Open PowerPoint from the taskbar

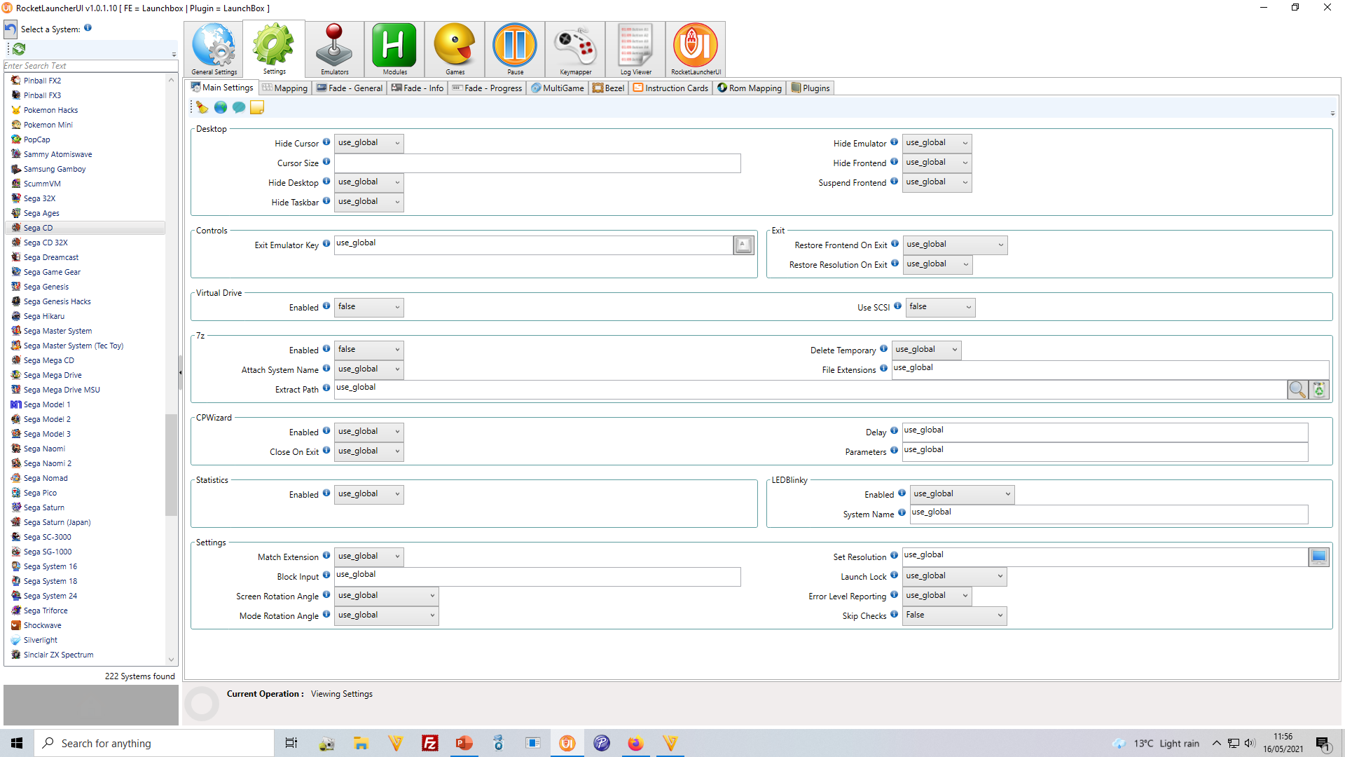pyautogui.click(x=464, y=743)
